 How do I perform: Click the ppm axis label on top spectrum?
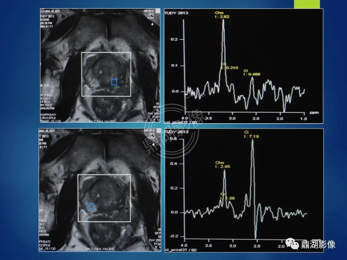pos(314,113)
